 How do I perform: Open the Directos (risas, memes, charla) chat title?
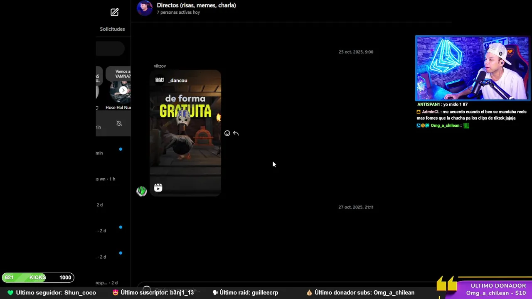point(196,5)
